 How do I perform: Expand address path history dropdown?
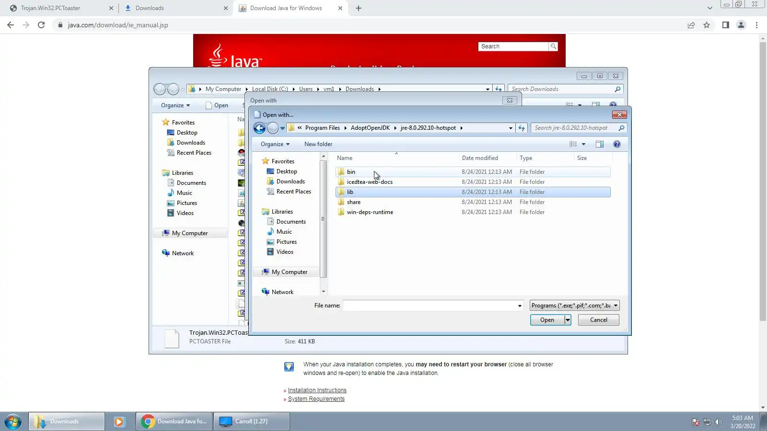pos(511,128)
